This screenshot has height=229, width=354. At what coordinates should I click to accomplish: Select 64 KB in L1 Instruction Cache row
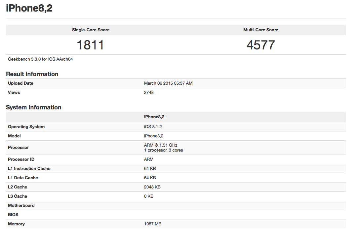[x=150, y=168]
